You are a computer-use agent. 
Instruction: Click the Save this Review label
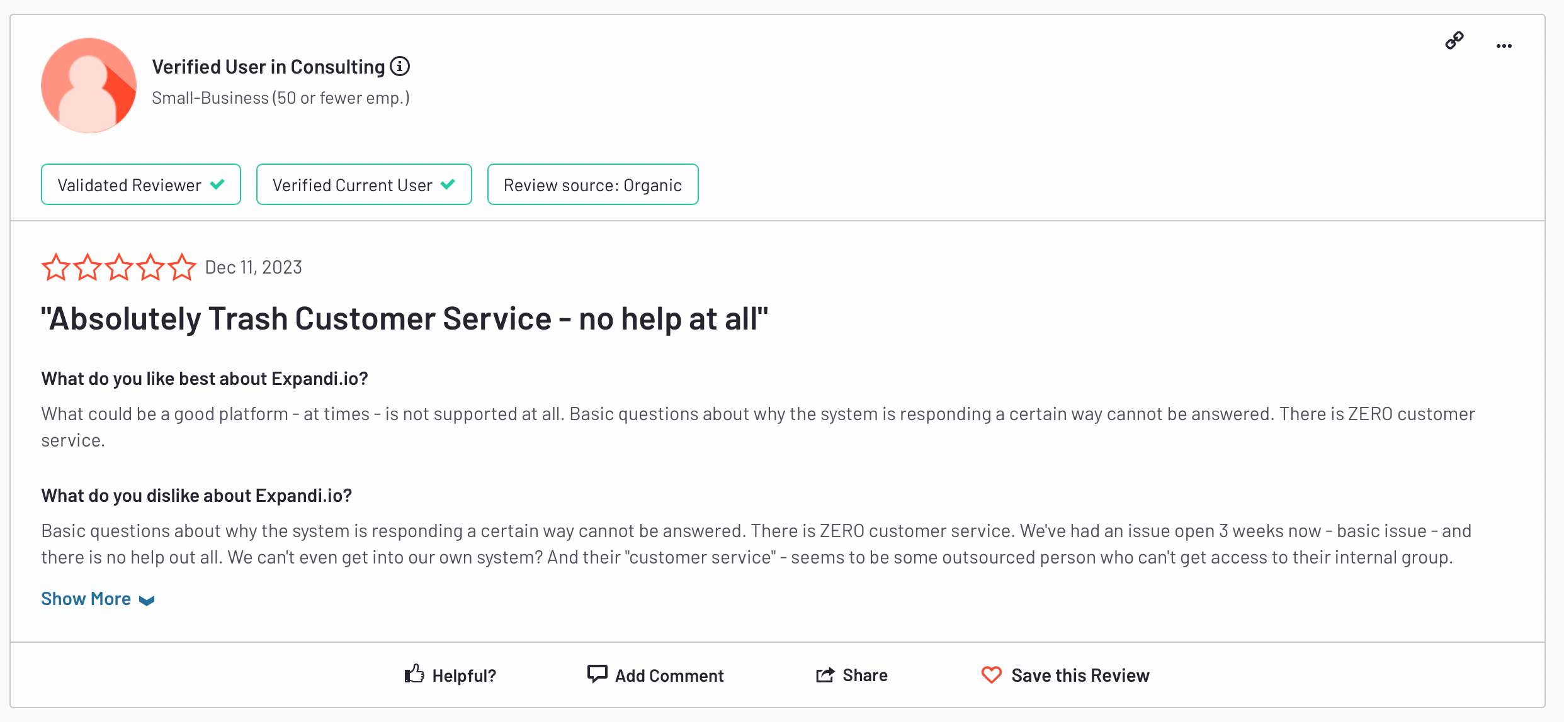(1080, 675)
